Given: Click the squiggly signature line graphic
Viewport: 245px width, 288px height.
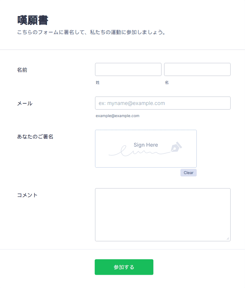Looking at the screenshot, I should 139,151.
